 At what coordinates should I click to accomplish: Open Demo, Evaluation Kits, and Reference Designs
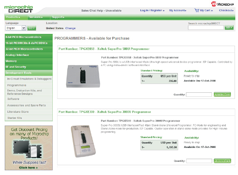click(24, 92)
